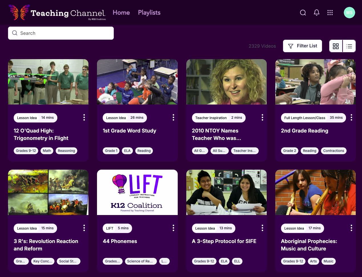
Task: Open the MS user profile avatar
Action: point(349,13)
